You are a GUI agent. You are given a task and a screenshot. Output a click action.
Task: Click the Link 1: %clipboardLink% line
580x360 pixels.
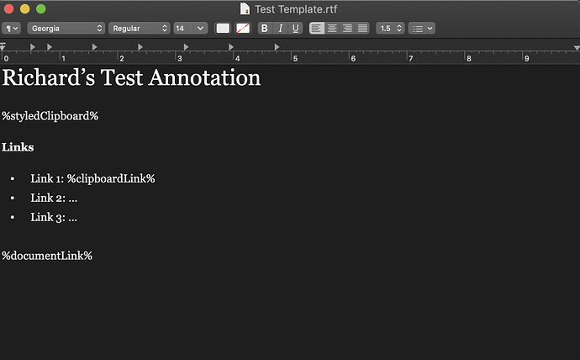(92, 178)
